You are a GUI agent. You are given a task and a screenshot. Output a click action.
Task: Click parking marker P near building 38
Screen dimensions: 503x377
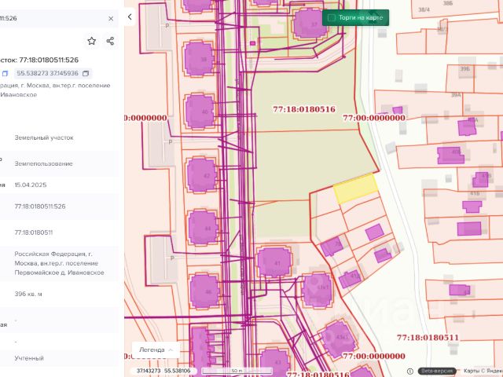[x=167, y=26]
